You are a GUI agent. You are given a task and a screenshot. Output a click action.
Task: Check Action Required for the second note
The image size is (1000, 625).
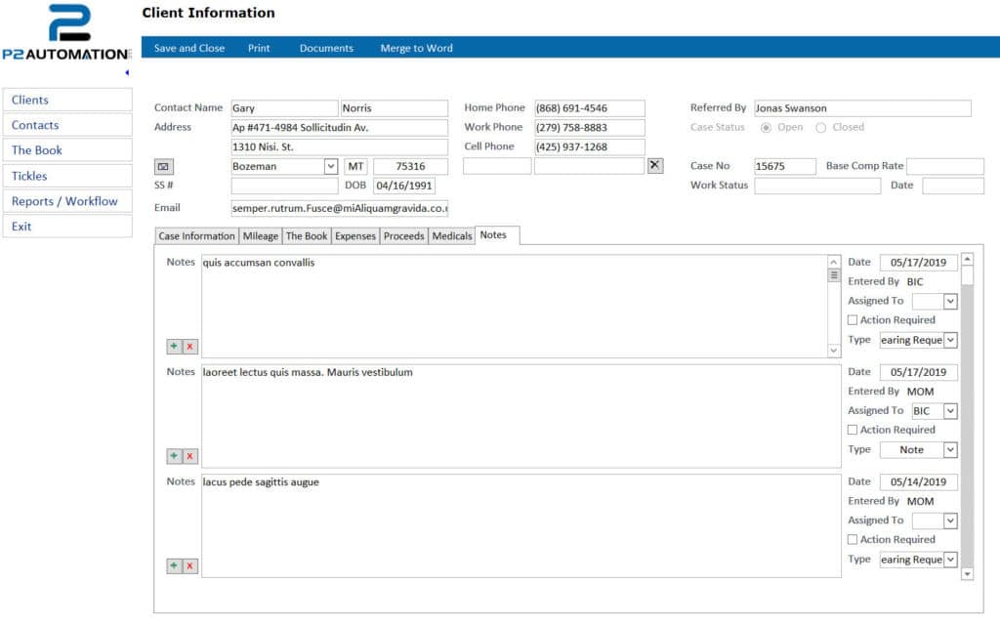(x=852, y=430)
